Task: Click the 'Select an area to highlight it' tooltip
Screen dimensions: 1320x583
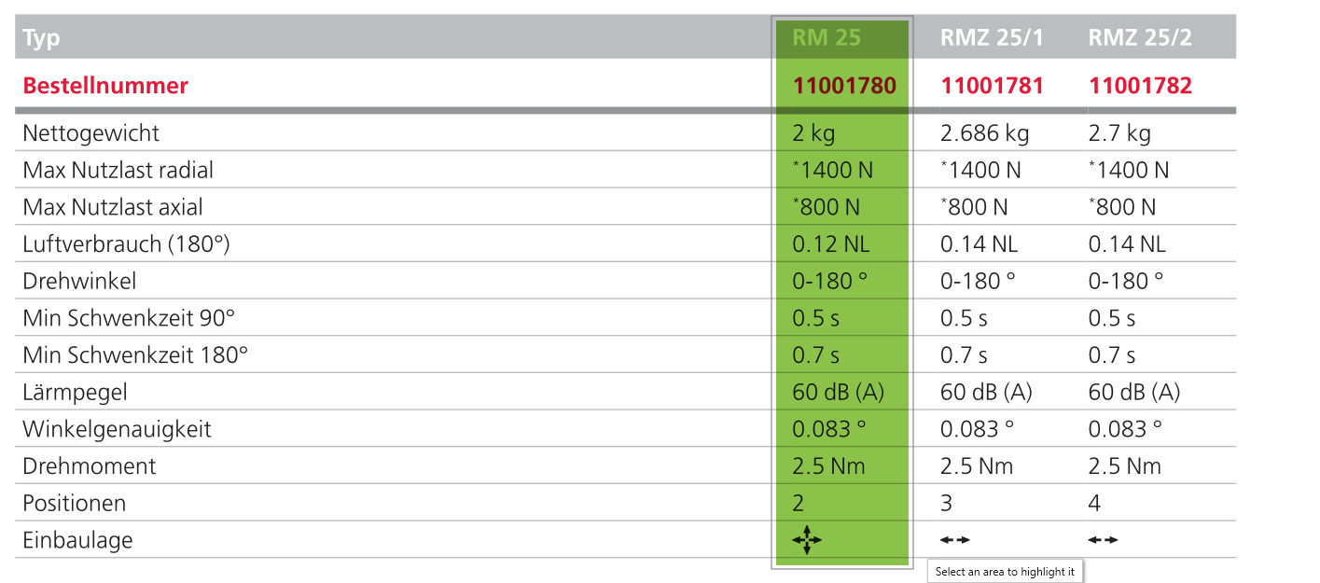Action: [1006, 572]
